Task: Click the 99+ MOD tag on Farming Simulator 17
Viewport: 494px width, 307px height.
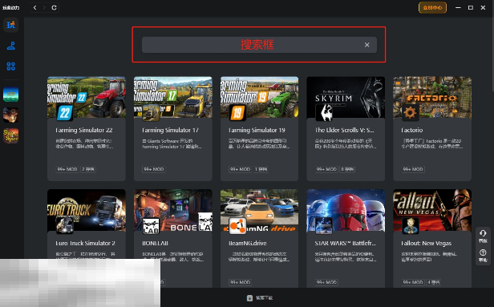Action: coord(154,169)
